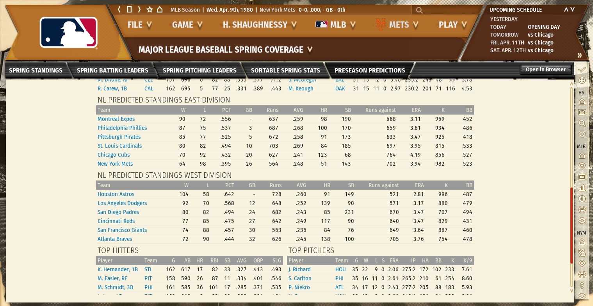The image size is (593, 306).
Task: Bookmark this page with the star icon
Action: click(150, 9)
